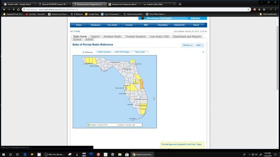Show hidden system tray icons chevron
Image resolution: width=280 pixels, height=157 pixels.
(x=249, y=154)
